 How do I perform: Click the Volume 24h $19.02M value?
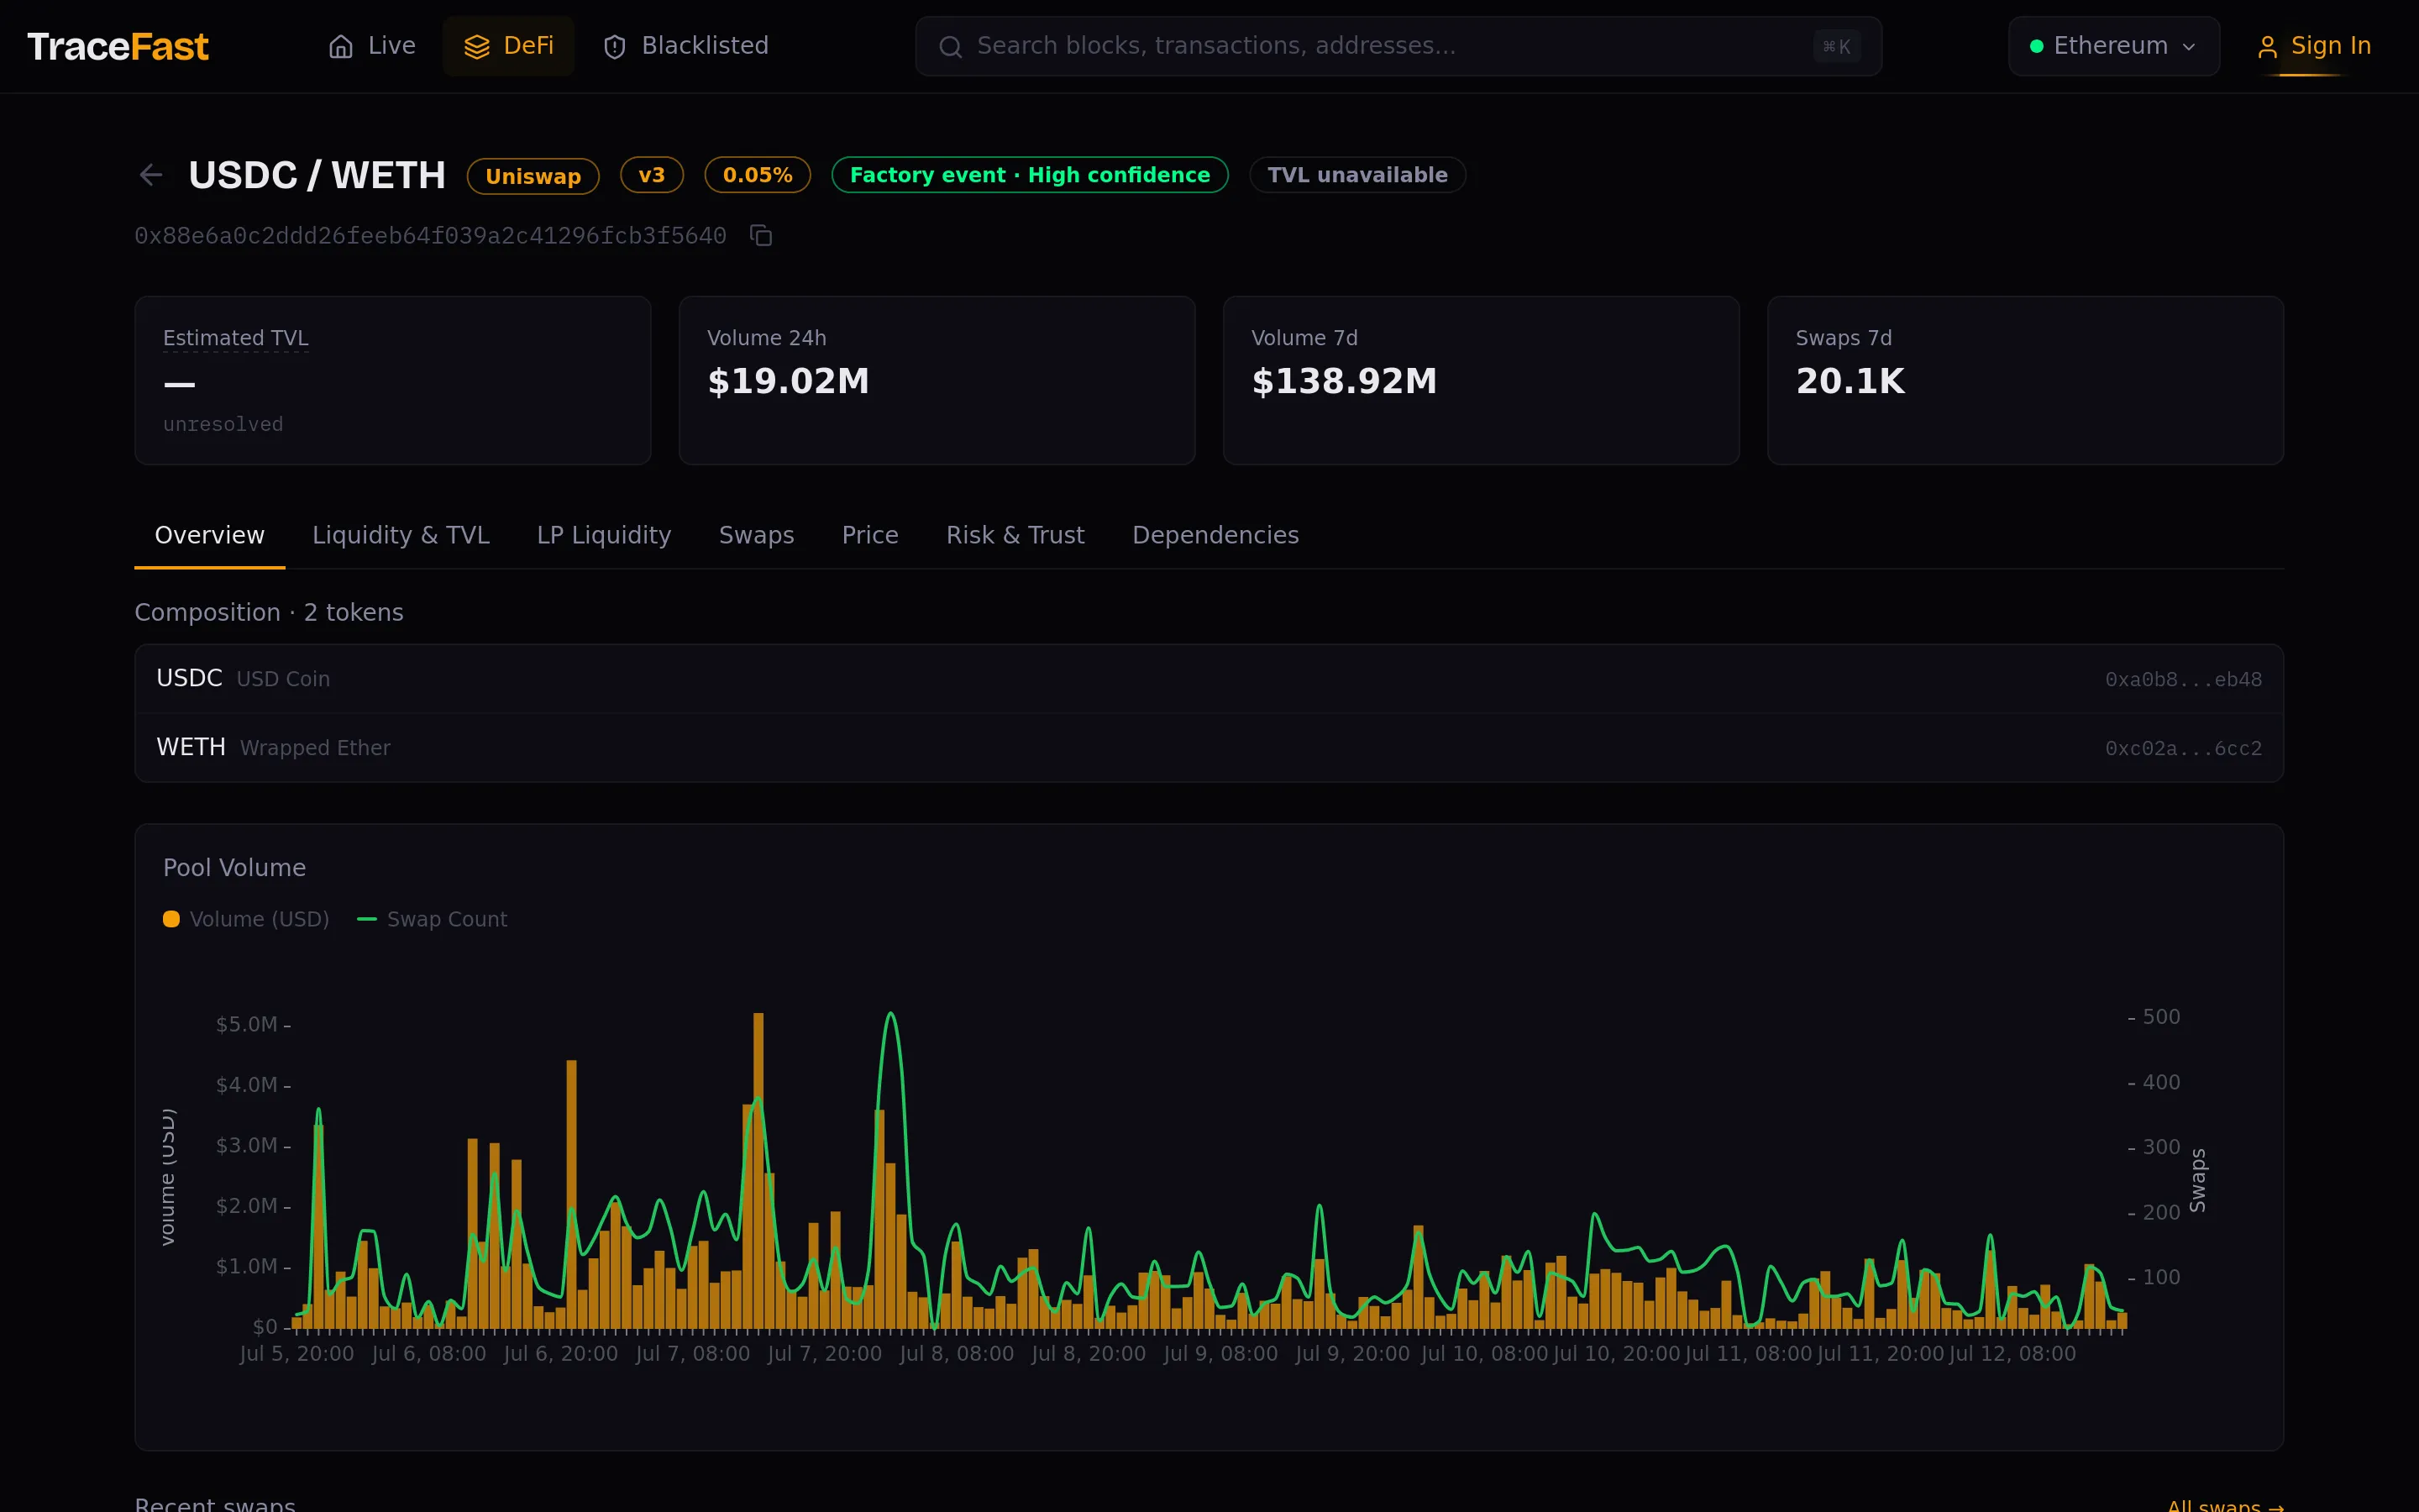tap(788, 381)
